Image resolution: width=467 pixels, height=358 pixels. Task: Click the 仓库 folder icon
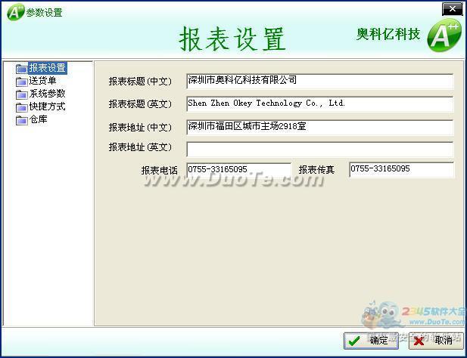[22, 120]
